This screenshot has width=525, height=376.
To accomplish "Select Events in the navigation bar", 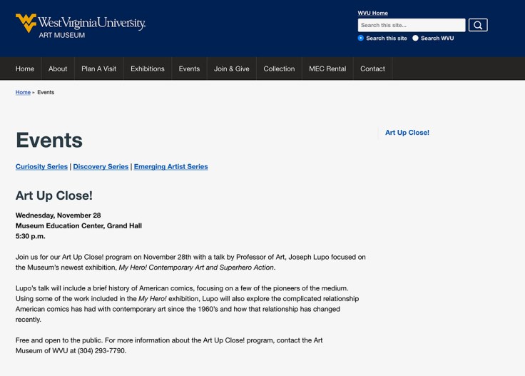I will pyautogui.click(x=189, y=68).
